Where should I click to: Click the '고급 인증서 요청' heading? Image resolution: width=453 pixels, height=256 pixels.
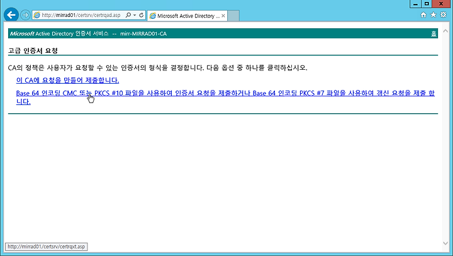tap(33, 50)
